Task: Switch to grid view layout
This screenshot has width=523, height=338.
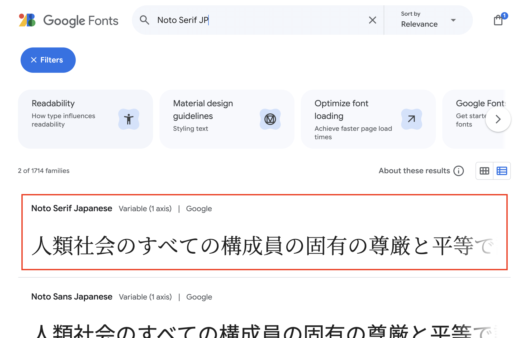Action: tap(484, 171)
